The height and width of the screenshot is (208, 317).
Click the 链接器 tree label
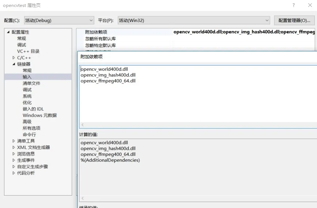(x=24, y=64)
